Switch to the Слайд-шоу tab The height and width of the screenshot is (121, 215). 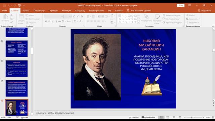tap(80, 10)
